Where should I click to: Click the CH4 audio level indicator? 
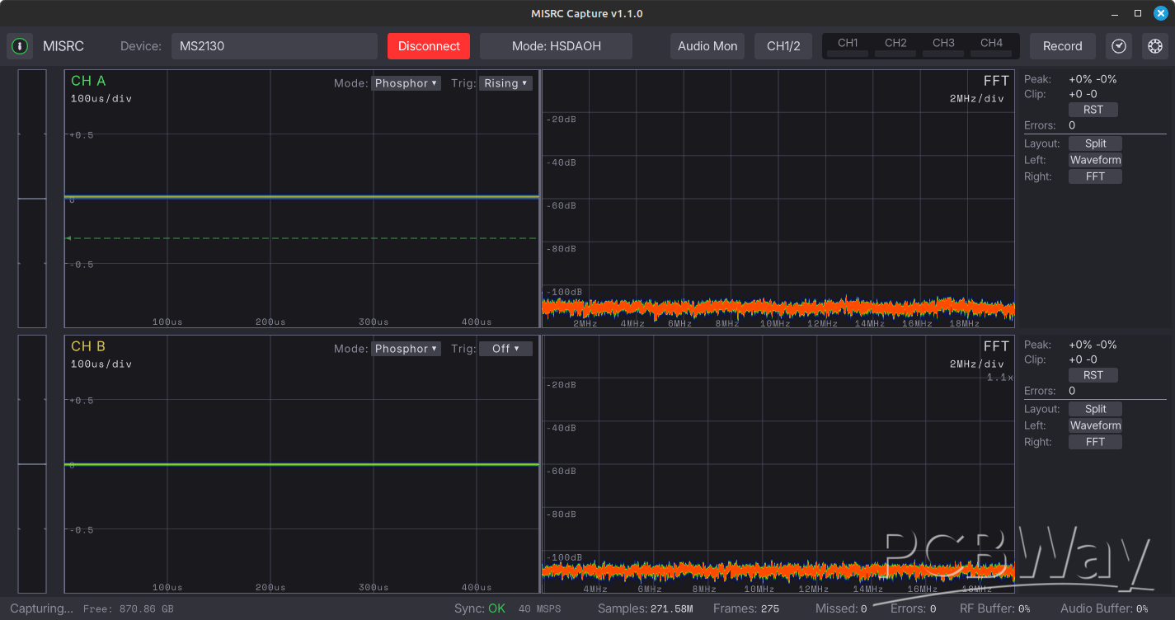(991, 47)
